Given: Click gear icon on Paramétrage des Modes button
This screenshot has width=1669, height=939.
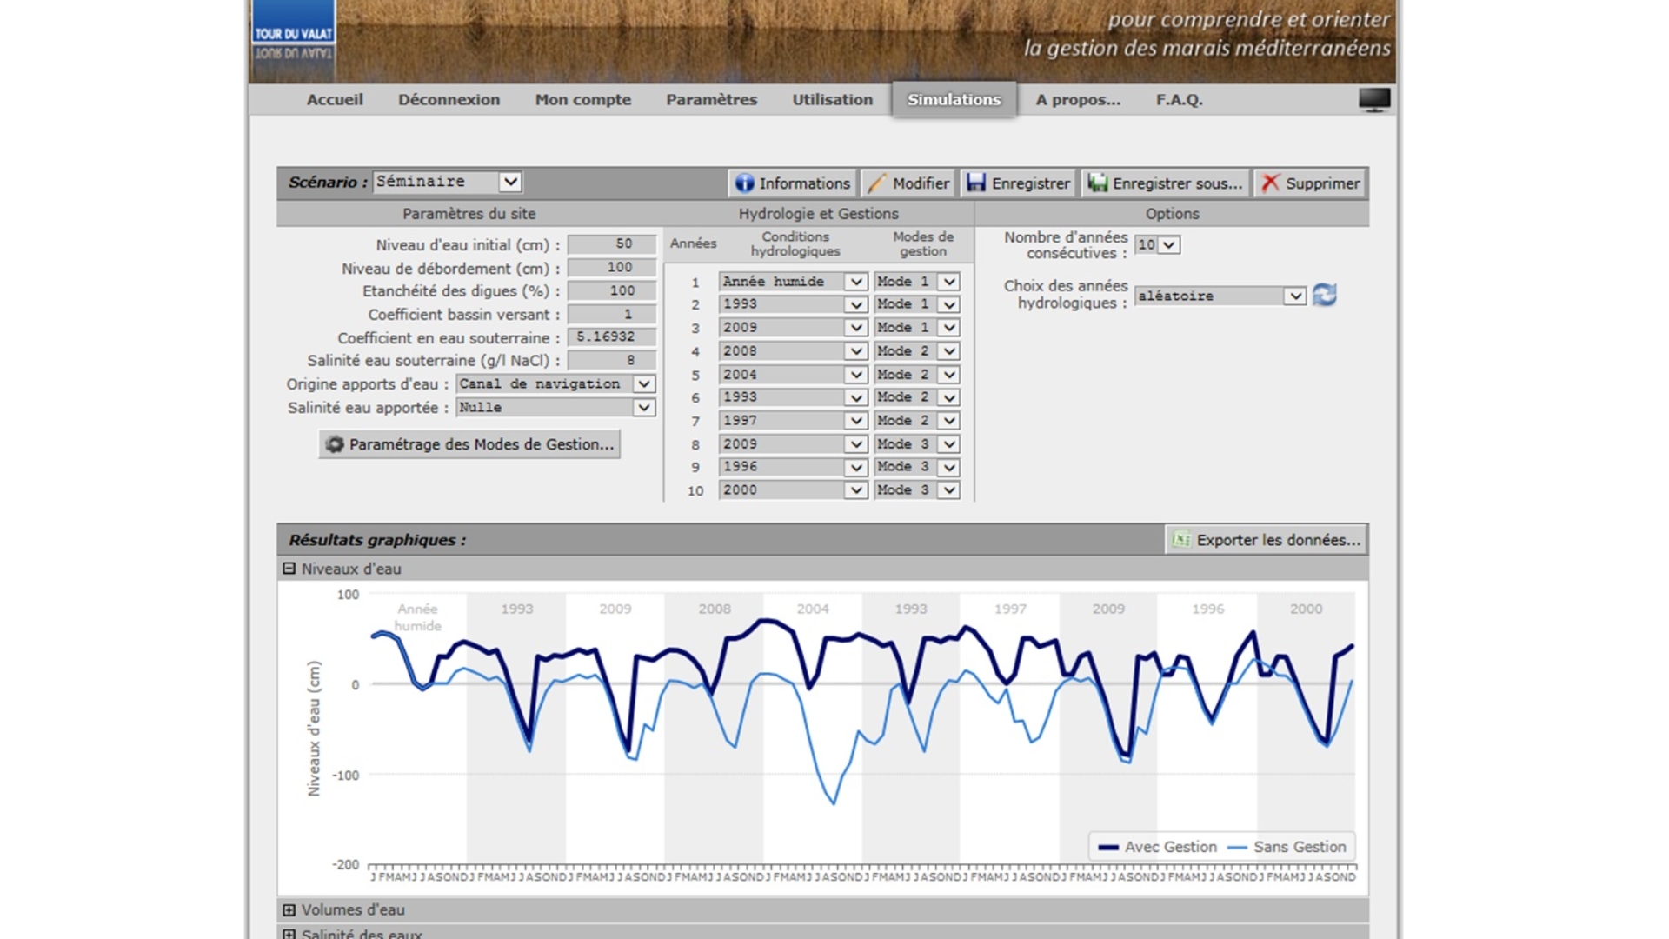Looking at the screenshot, I should tap(335, 444).
